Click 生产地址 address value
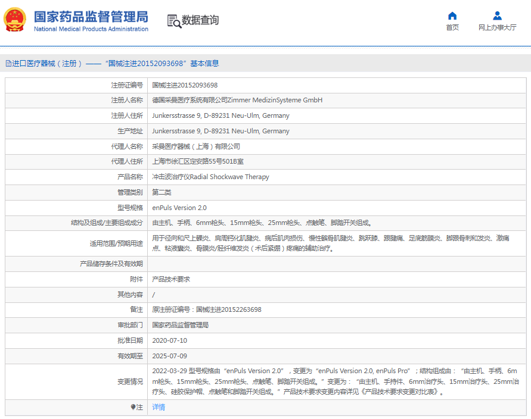Screen dimensions: 531x419 coord(221,131)
